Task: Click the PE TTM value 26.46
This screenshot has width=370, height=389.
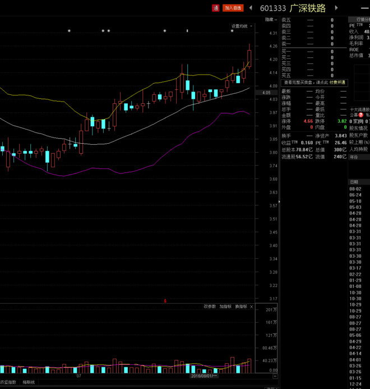Action: [341, 143]
